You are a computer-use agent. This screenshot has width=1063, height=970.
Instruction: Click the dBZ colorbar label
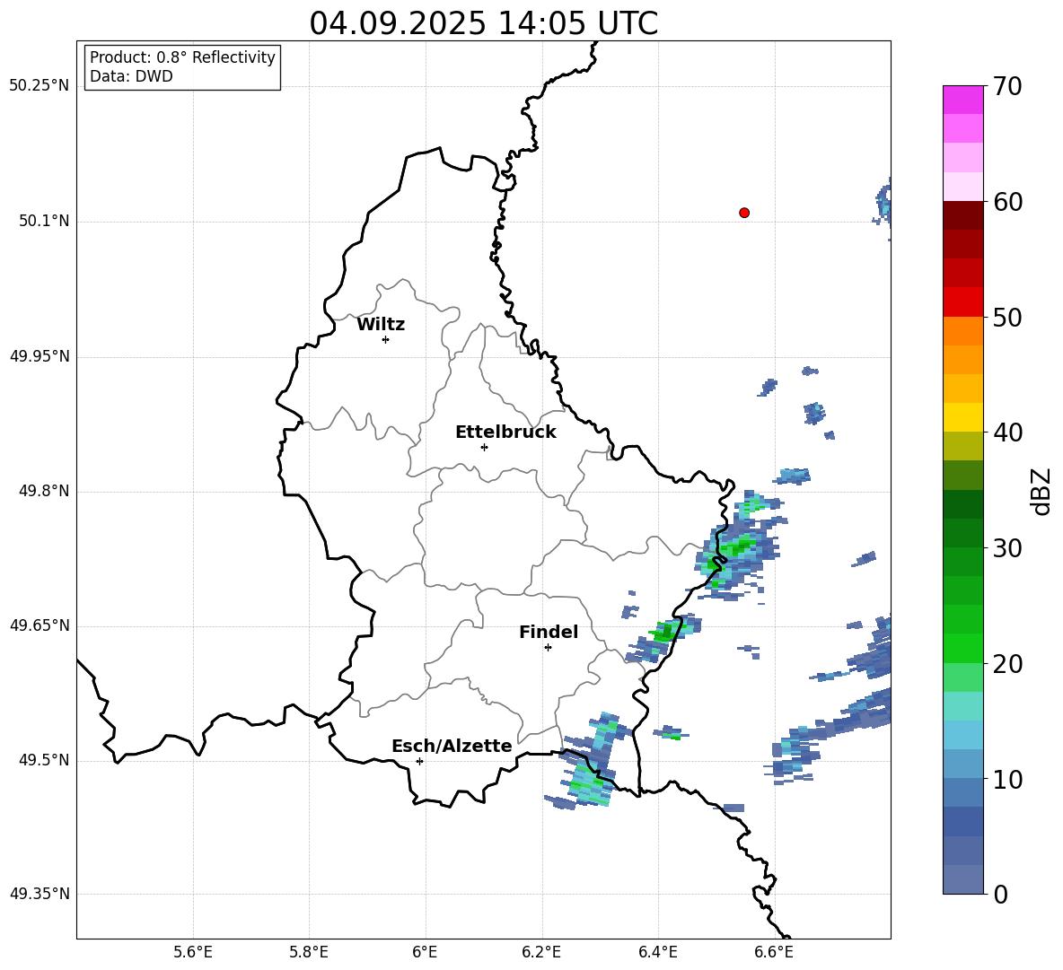point(1042,492)
